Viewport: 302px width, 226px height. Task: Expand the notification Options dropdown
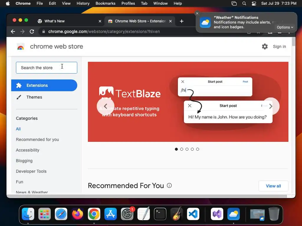coord(285,27)
